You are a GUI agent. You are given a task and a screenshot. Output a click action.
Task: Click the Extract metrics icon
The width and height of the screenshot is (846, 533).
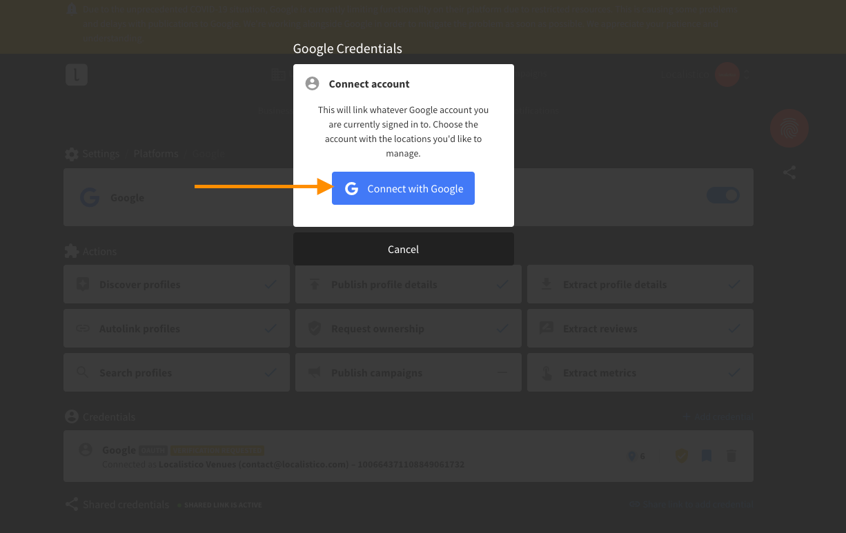547,372
